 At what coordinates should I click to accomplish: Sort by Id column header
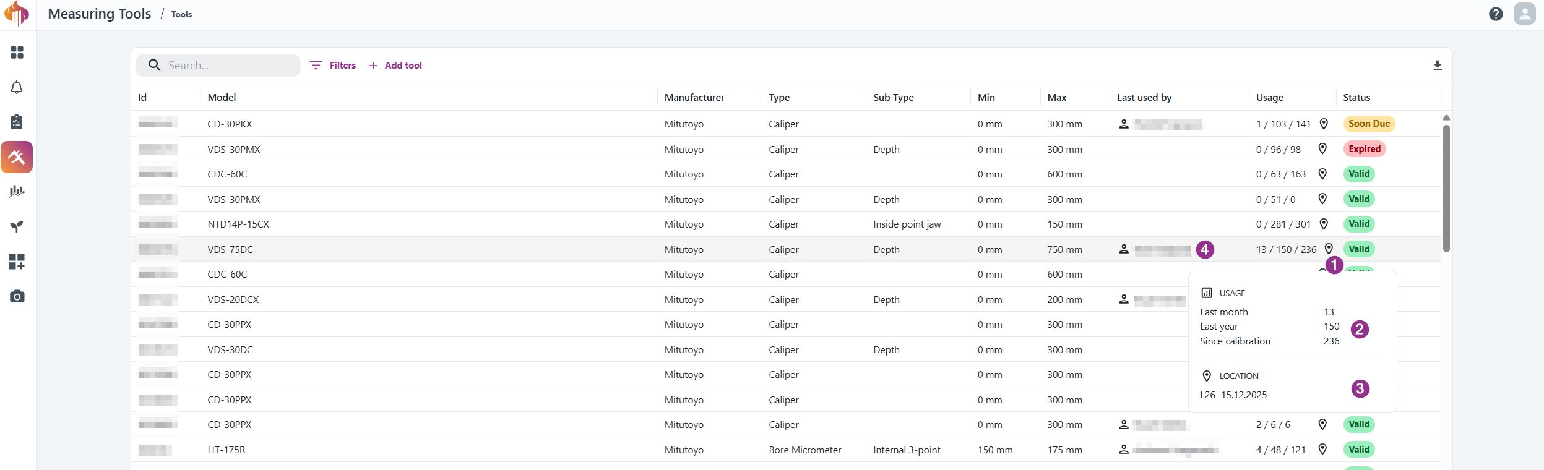(x=142, y=98)
